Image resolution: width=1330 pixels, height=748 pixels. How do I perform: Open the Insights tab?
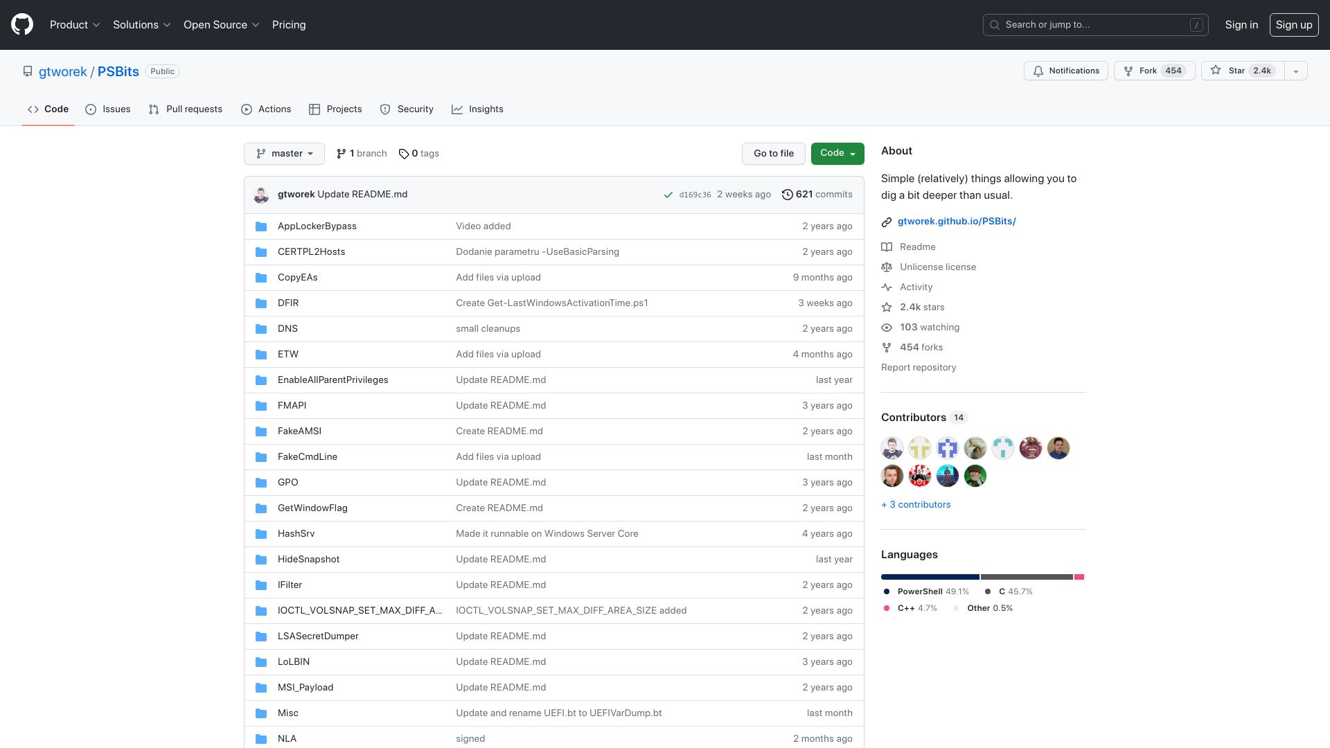click(x=477, y=109)
